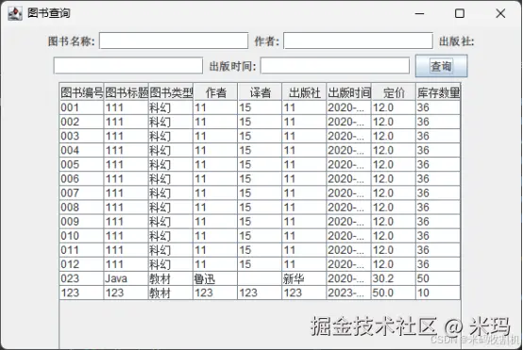Click the stock quantity cell 50
This screenshot has width=523, height=350.
[x=438, y=278]
